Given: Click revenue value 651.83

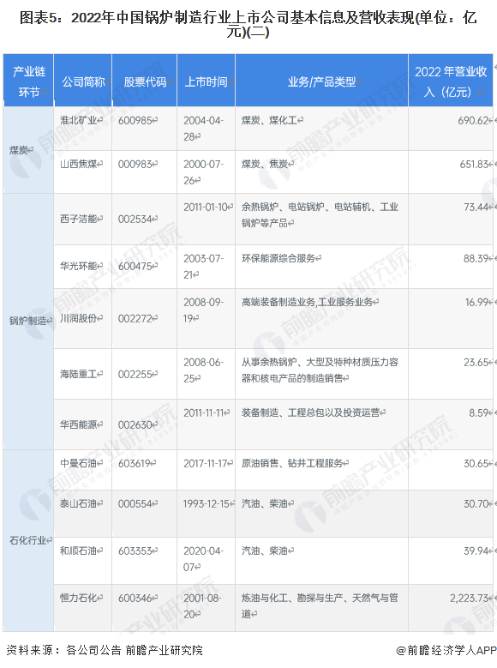Looking at the screenshot, I should [x=474, y=164].
